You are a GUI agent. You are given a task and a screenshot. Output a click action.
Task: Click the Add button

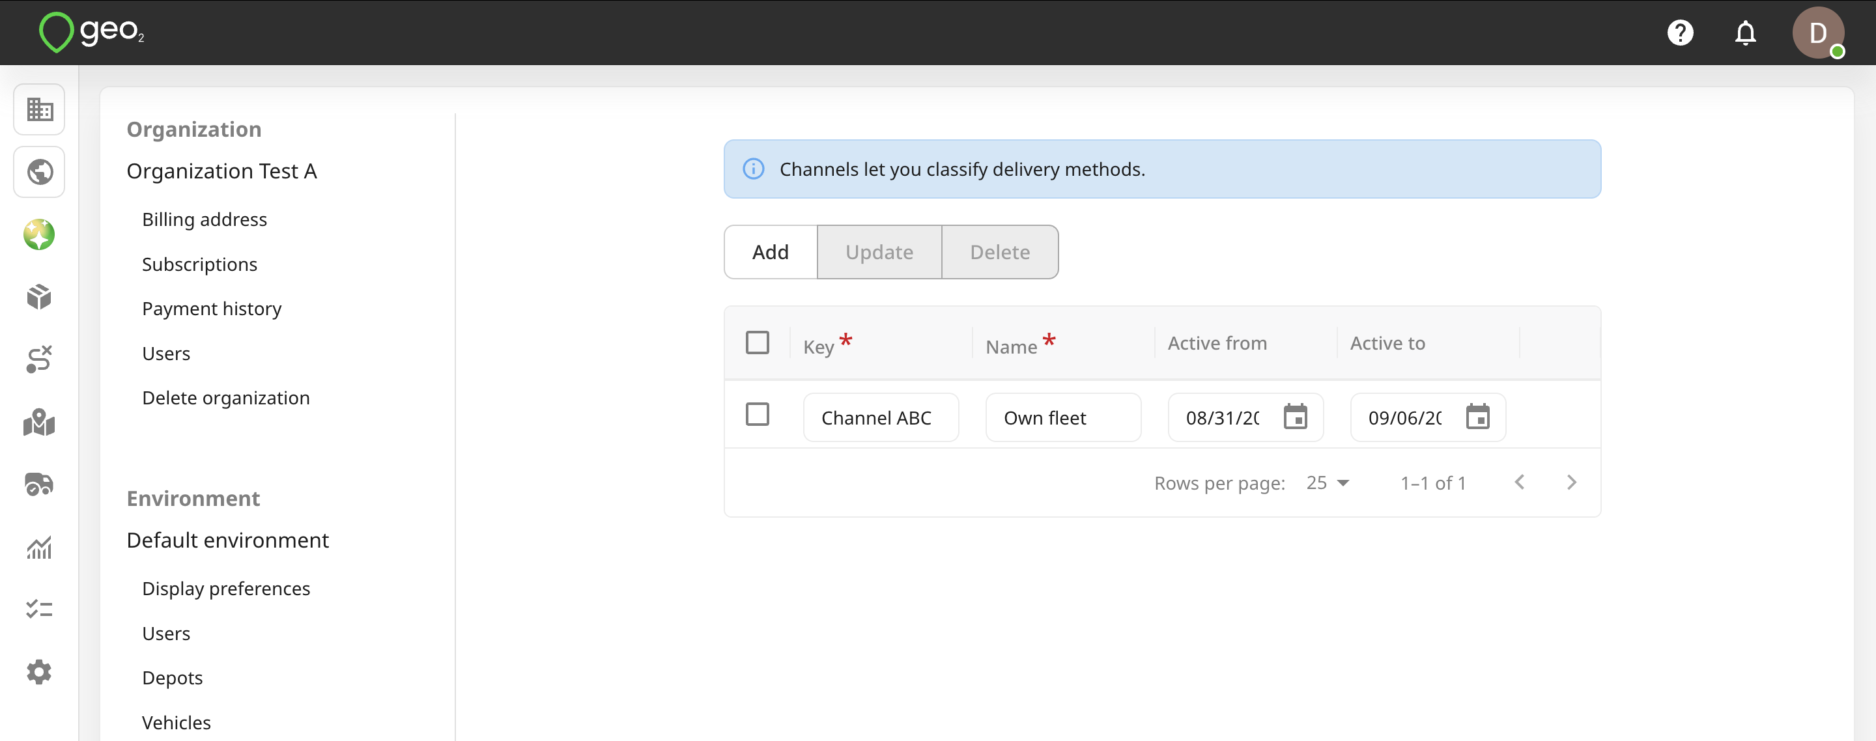tap(771, 252)
